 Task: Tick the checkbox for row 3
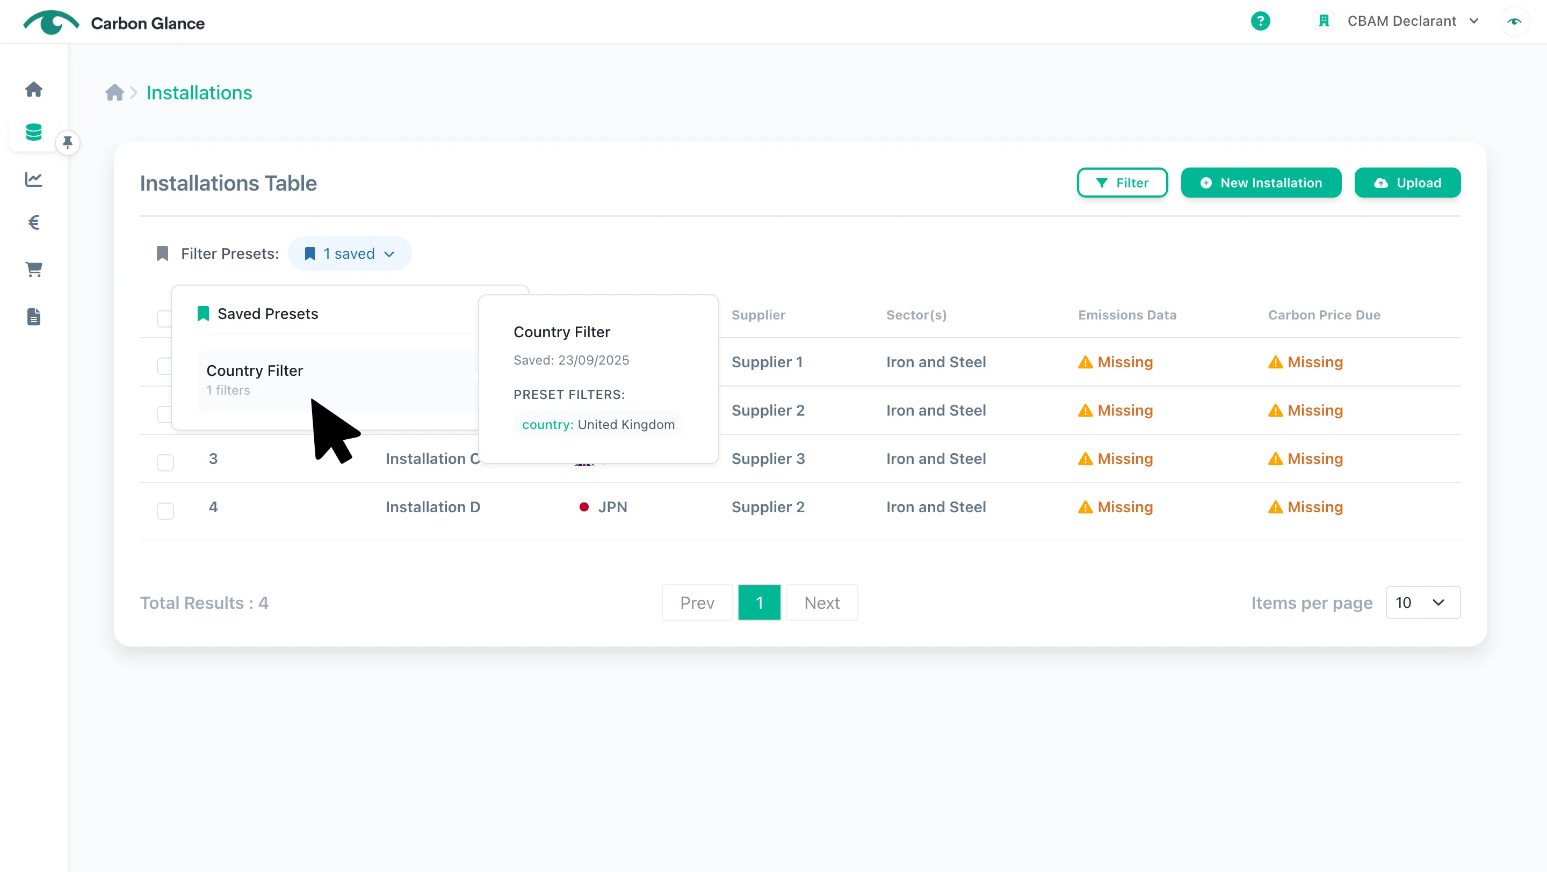click(165, 462)
